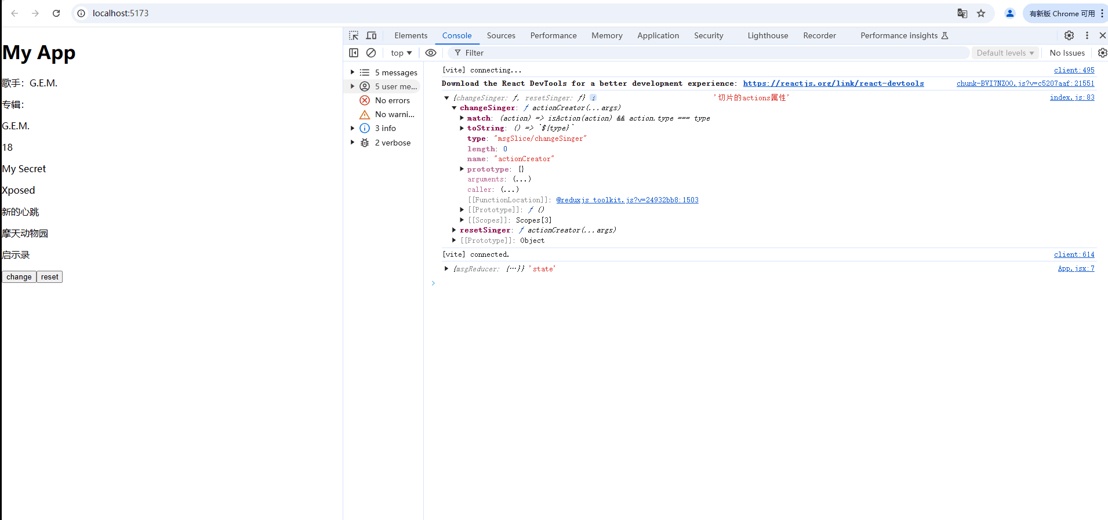Viewport: 1108px width, 520px height.
Task: Bookmark this page with the star icon
Action: pyautogui.click(x=981, y=13)
